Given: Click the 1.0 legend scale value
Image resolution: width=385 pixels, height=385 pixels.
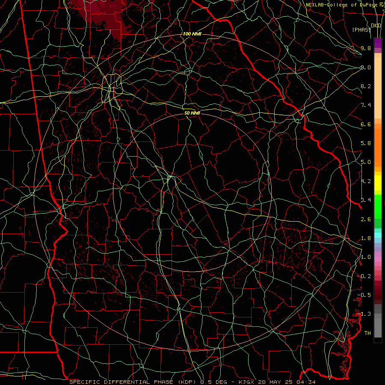Looking at the screenshot, I should [366, 257].
